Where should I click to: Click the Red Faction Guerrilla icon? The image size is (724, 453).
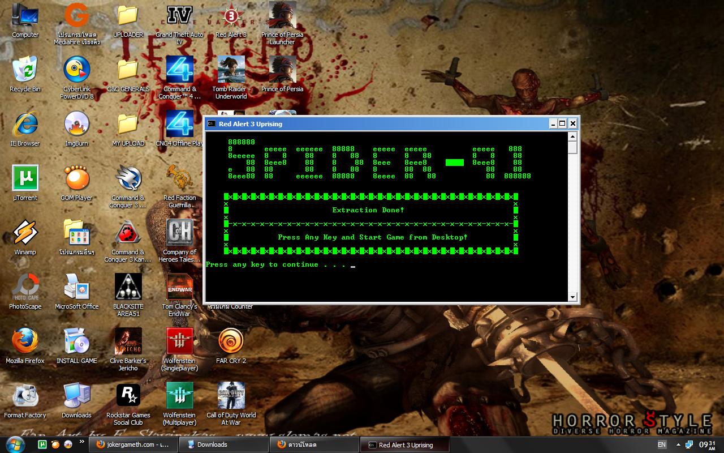(180, 186)
